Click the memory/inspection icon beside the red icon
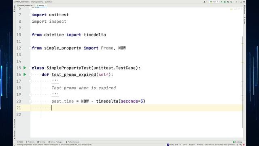The width and height of the screenshot is (259, 146). [240, 145]
